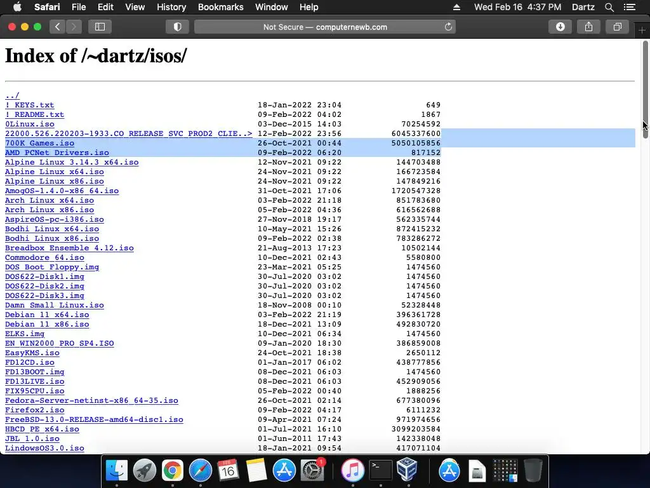
Task: Open the Edit menu
Action: point(105,7)
